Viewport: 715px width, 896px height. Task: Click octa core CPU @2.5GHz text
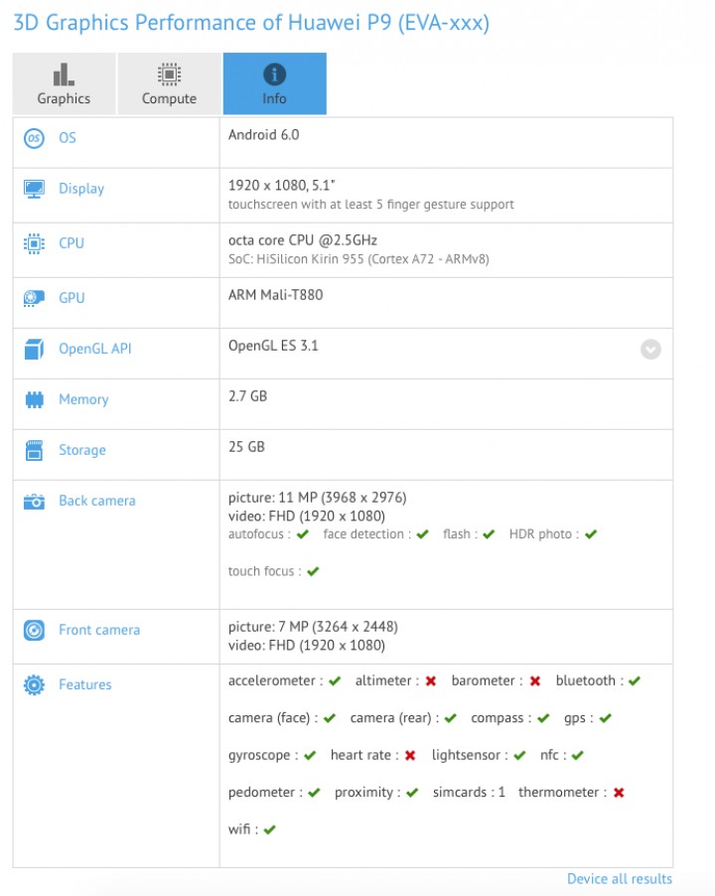(303, 240)
